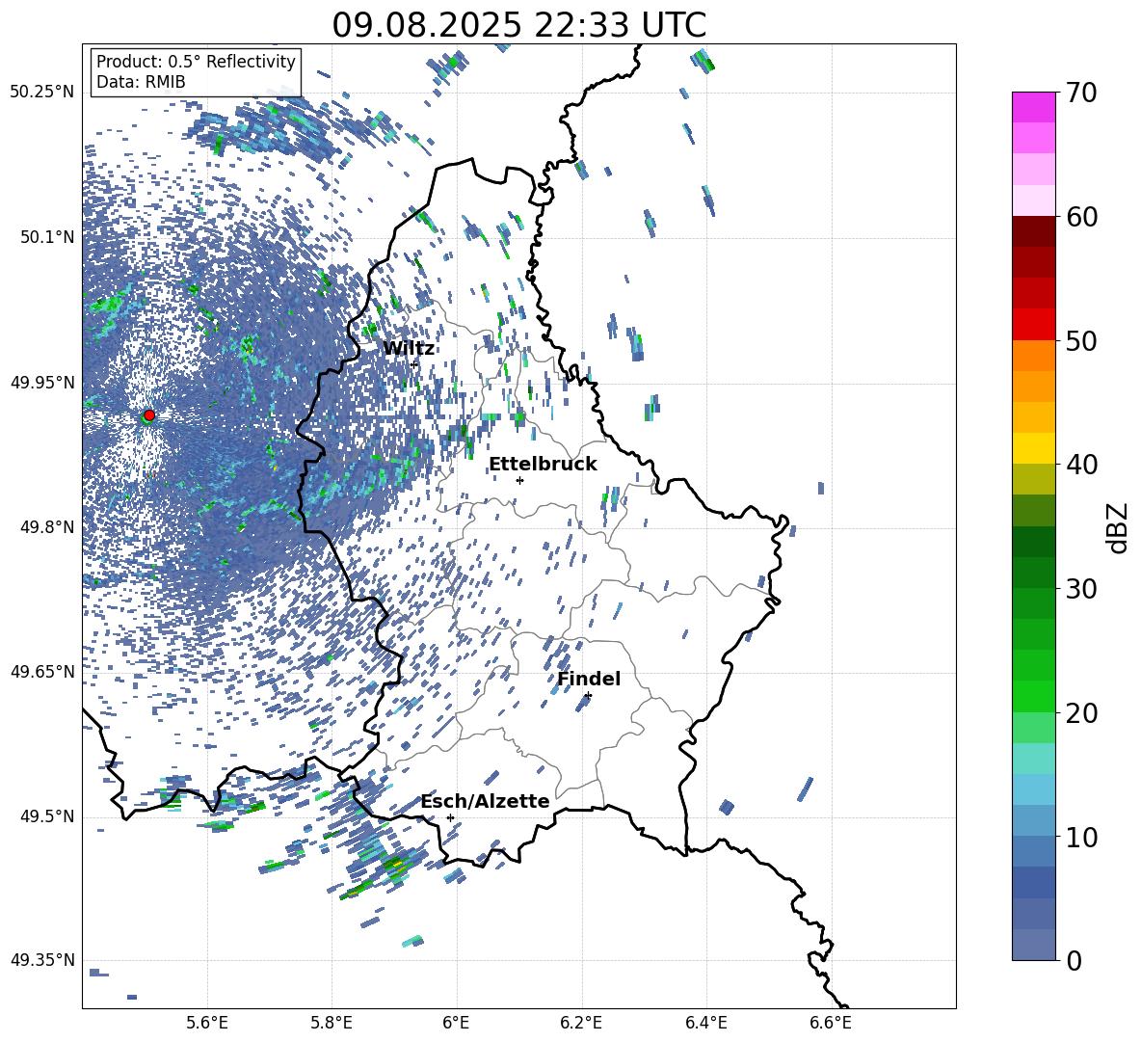This screenshot has height=1042, width=1141.
Task: Click the 49.95°N latitude tick label
Action: tap(42, 383)
